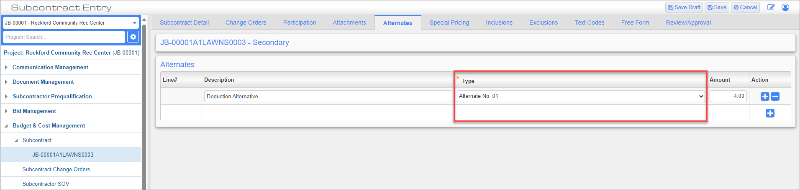Click the sidebar scroll up arrow

(144, 20)
